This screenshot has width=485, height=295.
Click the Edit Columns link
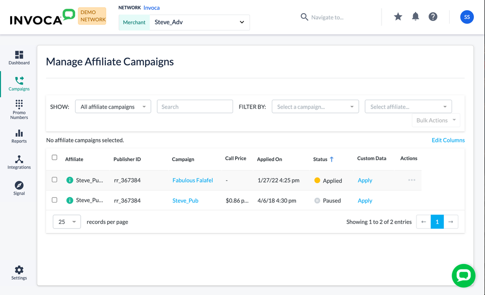click(x=448, y=140)
